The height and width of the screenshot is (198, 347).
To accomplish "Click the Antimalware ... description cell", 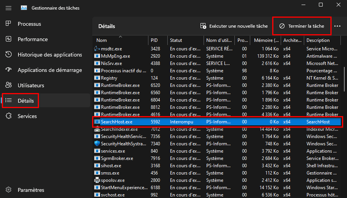I will click(322, 56).
